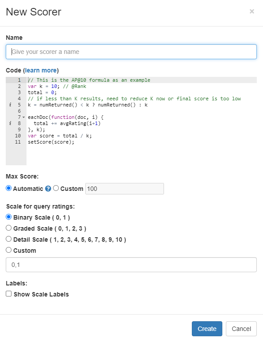
Task: Place cursor on setScore(score) code line
Action: click(51, 142)
